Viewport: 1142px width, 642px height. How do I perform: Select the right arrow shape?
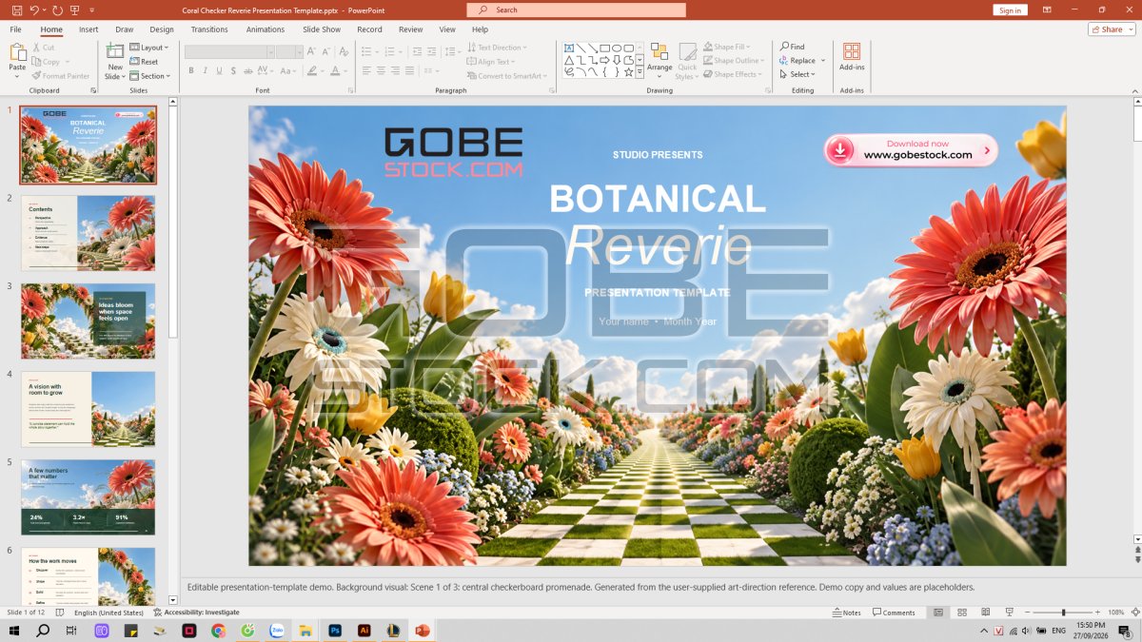pos(604,60)
